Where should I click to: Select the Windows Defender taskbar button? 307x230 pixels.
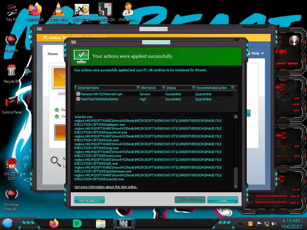click(124, 223)
